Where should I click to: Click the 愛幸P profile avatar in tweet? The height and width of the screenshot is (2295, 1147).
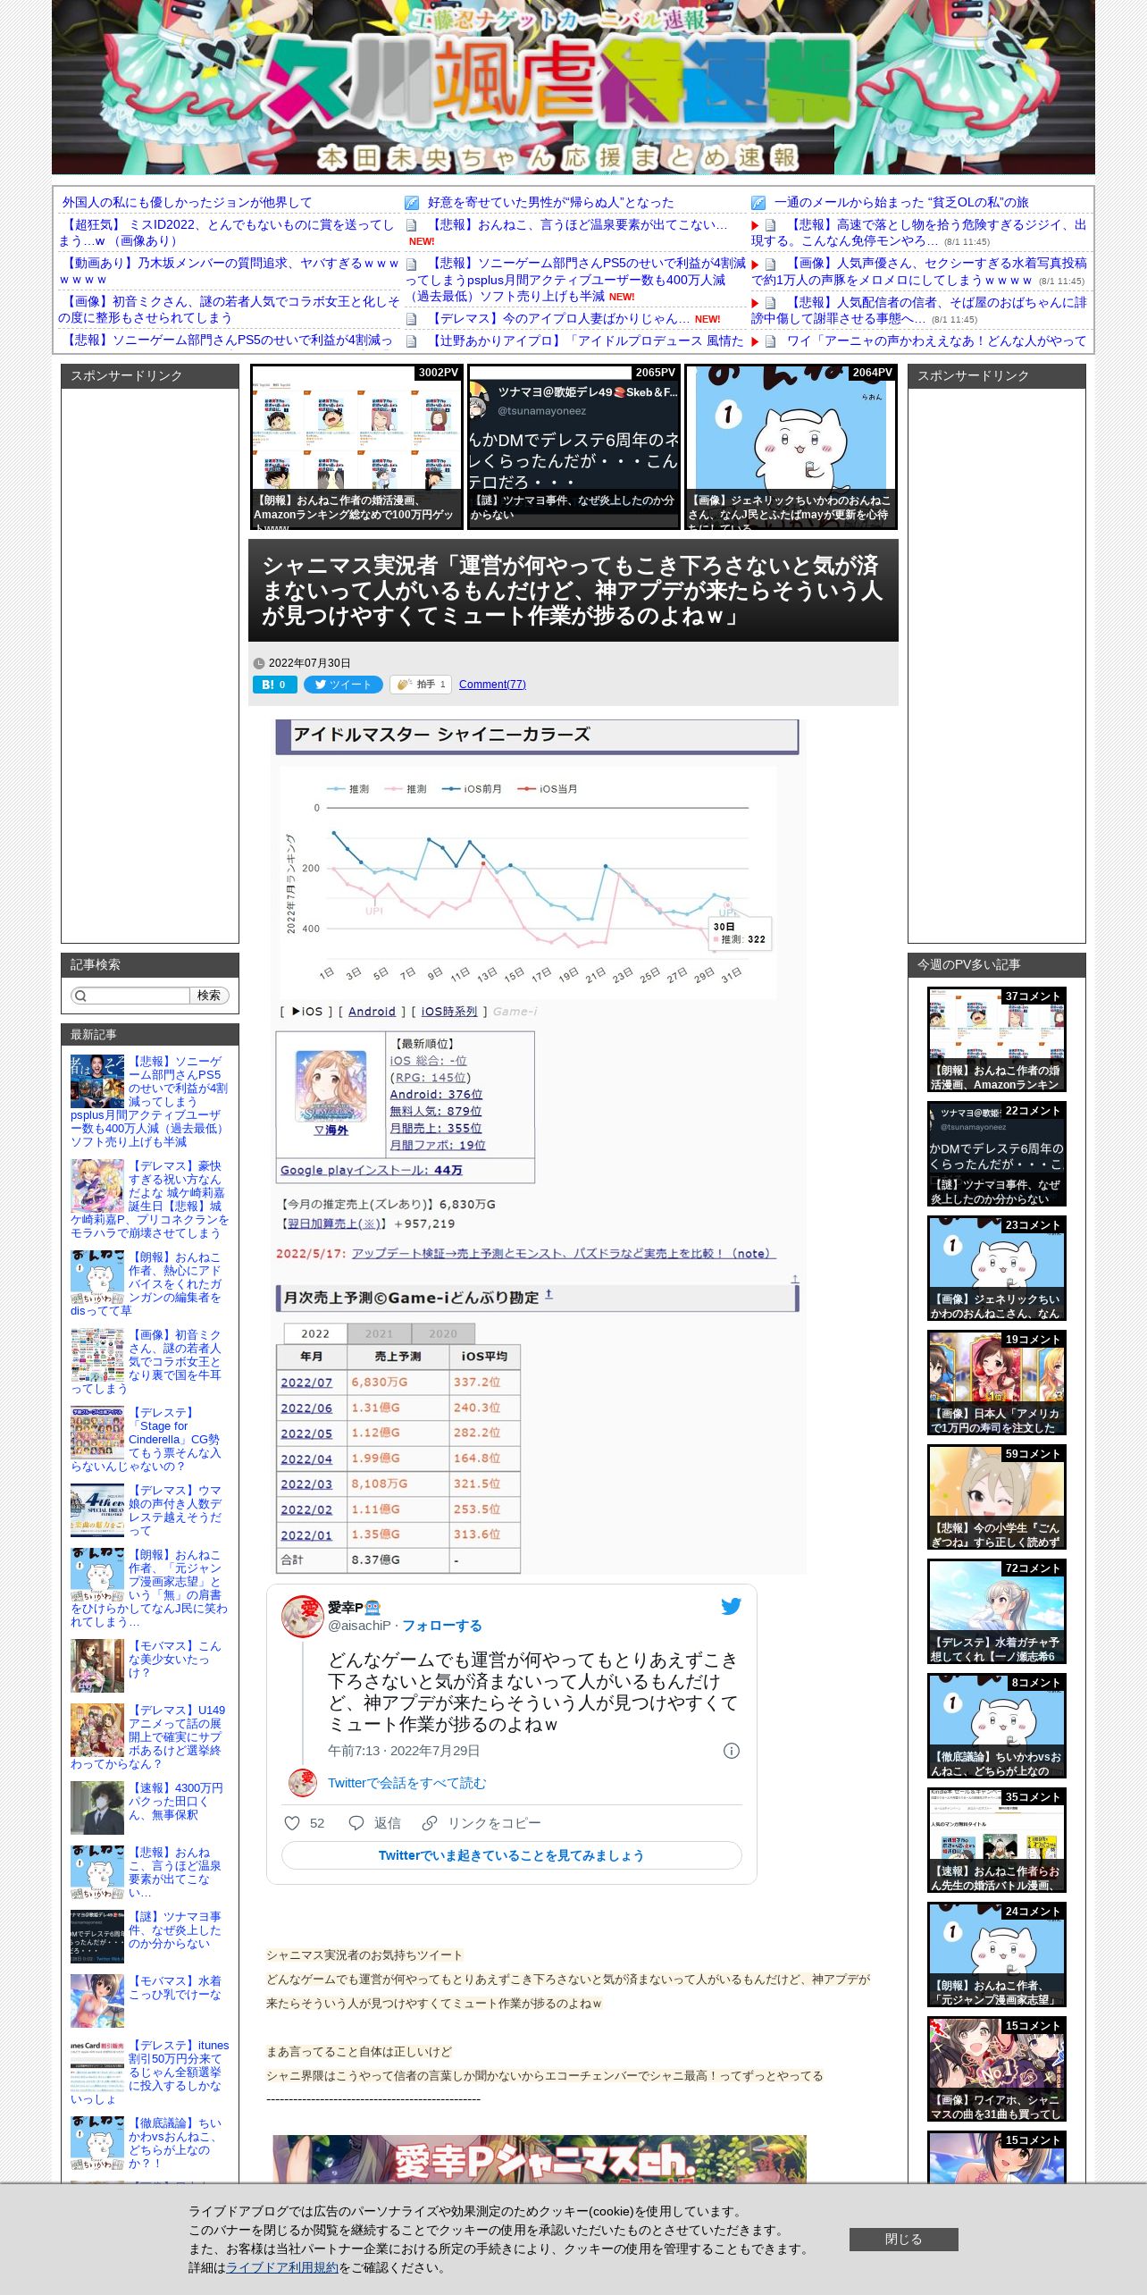point(302,1616)
